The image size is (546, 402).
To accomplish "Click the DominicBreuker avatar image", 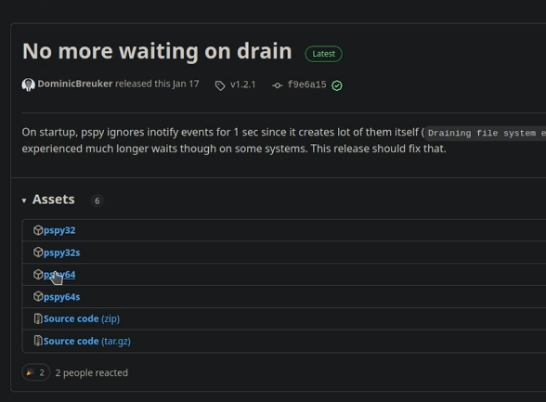I will point(28,84).
